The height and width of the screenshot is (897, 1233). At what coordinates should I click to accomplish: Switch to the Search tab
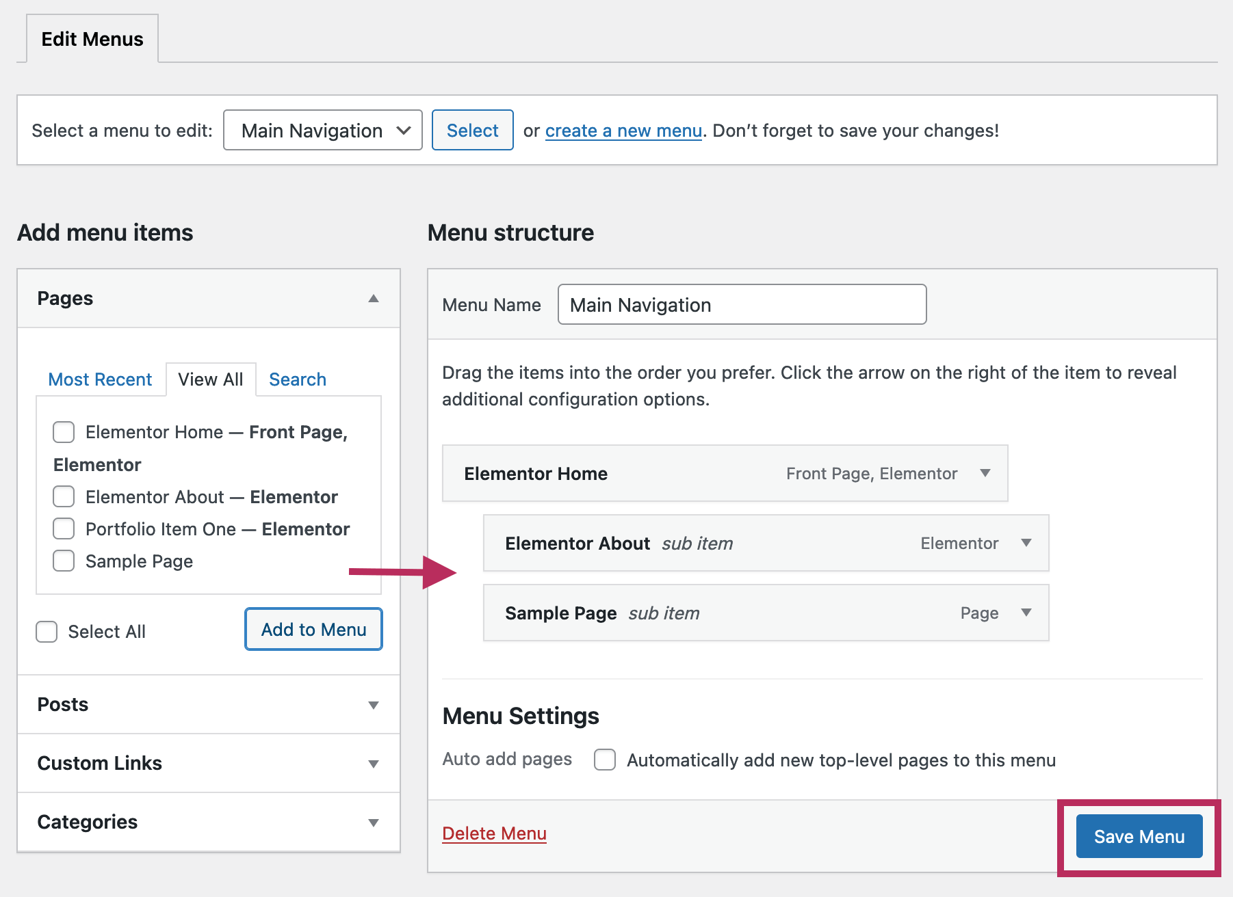297,379
